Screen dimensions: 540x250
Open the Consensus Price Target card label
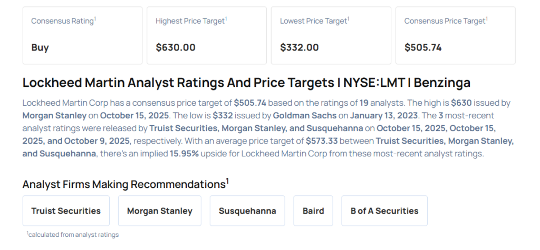pos(445,21)
